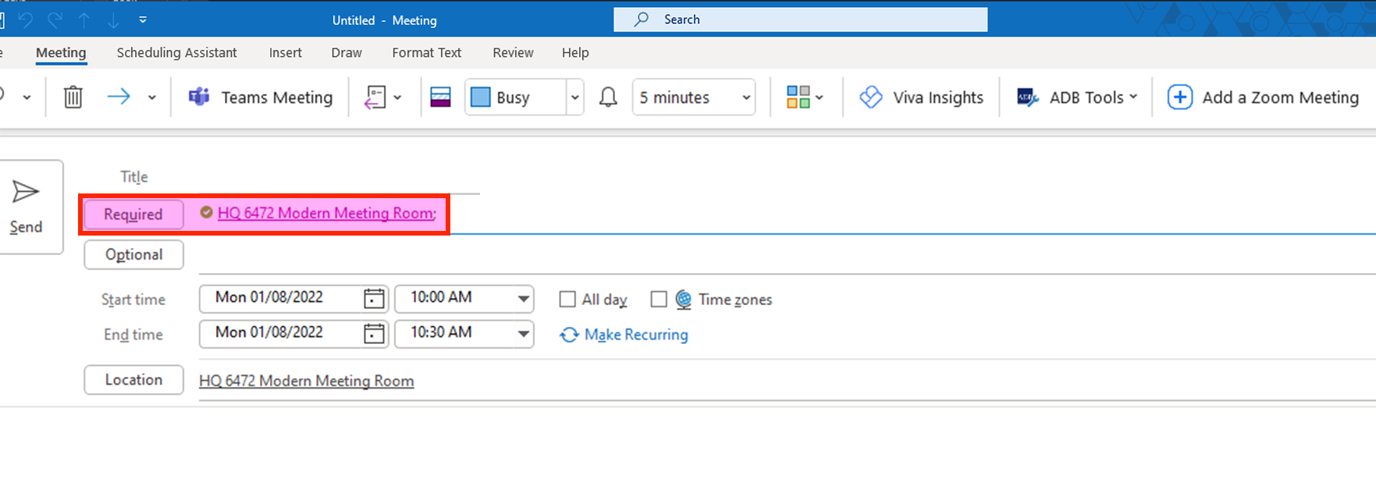The image size is (1376, 500).
Task: Expand the Forward arrow dropdown
Action: 152,98
